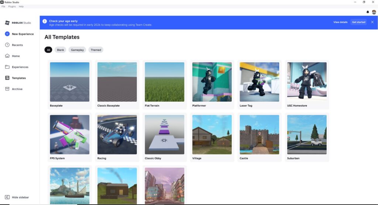This screenshot has height=205, width=378.
Task: Click the Hide sidebar label
Action: tap(20, 197)
